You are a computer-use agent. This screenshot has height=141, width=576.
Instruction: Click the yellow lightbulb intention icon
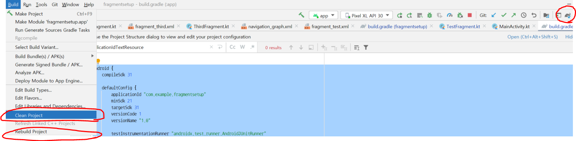click(98, 61)
